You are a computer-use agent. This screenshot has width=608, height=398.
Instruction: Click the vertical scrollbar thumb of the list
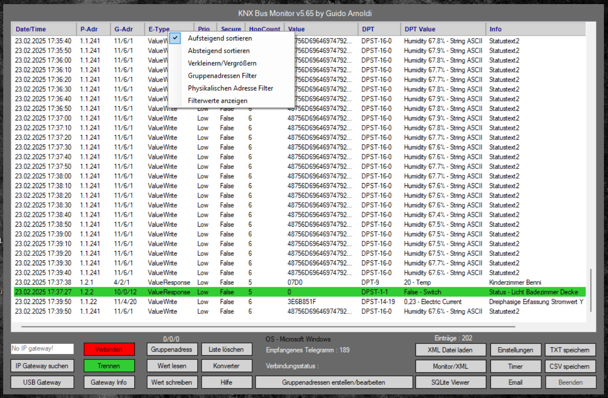(591, 290)
